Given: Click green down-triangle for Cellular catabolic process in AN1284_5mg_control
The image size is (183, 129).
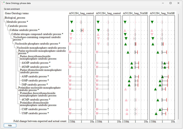Looking at the screenshot, I should coord(99,30).
